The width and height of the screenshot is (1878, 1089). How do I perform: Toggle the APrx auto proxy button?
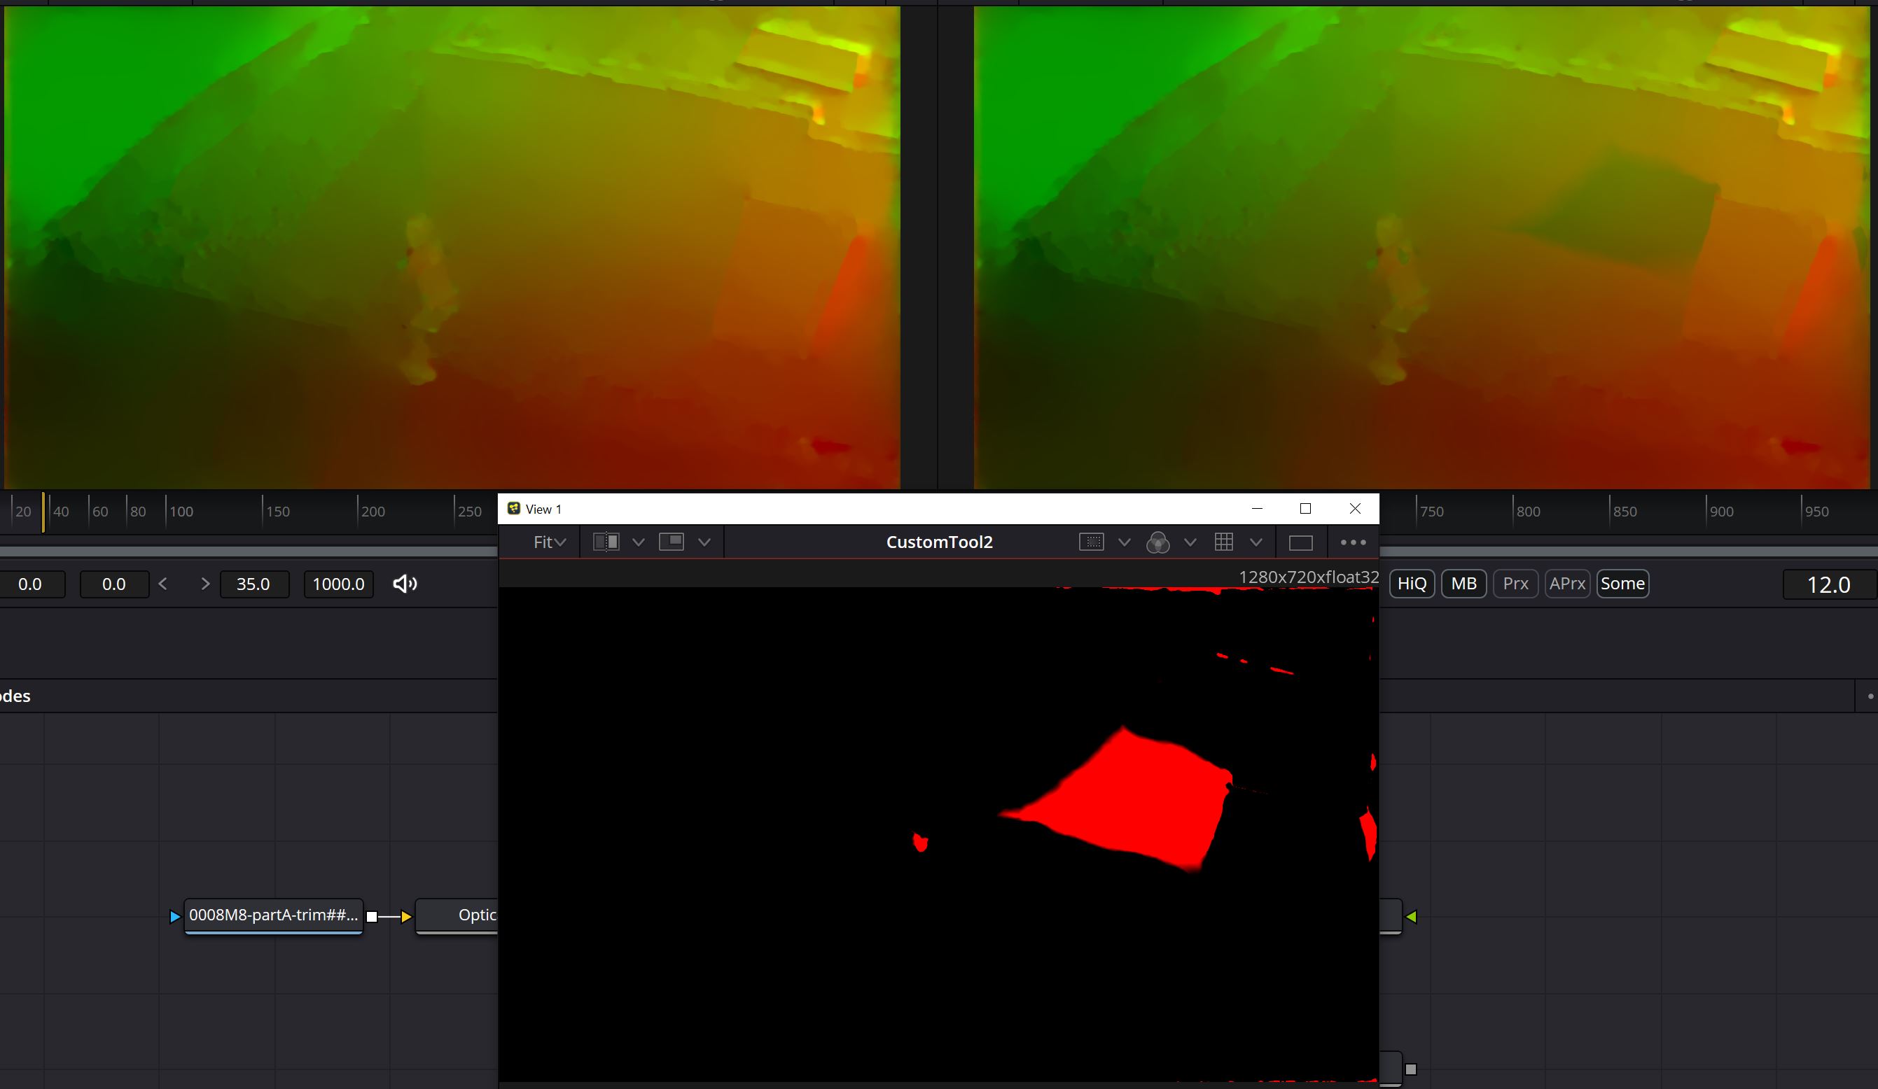point(1567,584)
